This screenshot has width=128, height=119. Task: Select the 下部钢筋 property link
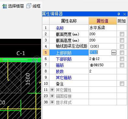coord(64,59)
